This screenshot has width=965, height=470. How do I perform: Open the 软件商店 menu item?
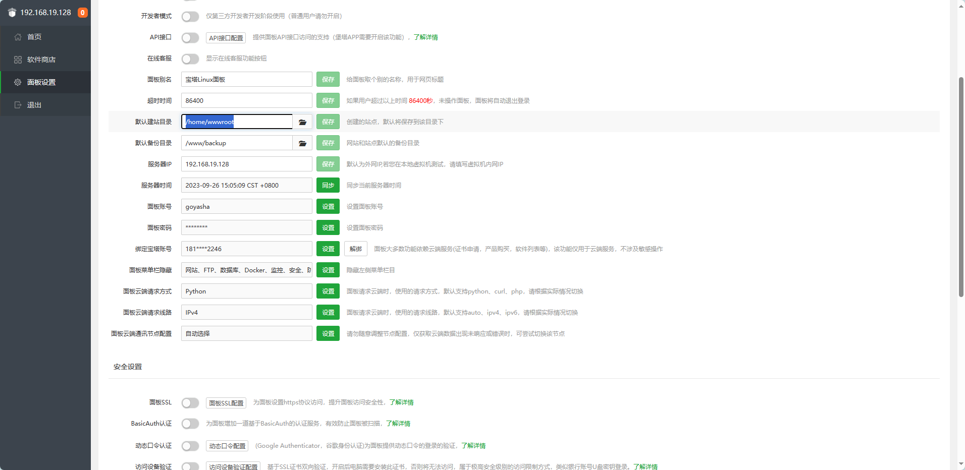[x=41, y=60]
